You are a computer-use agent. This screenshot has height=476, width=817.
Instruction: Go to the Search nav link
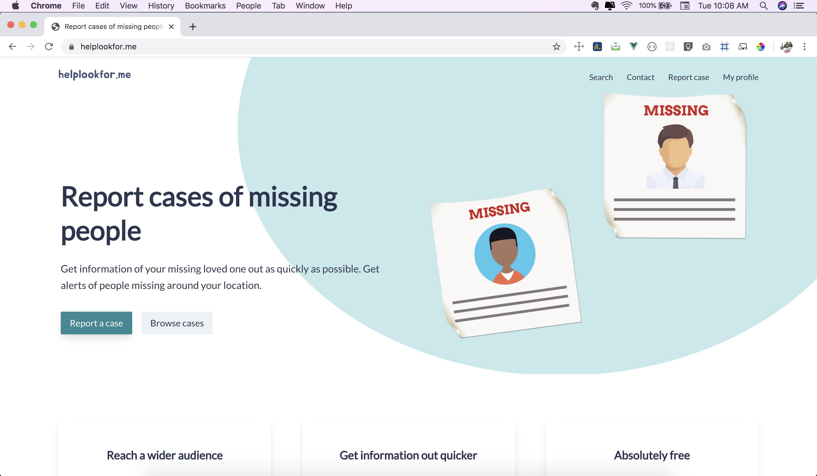(601, 77)
